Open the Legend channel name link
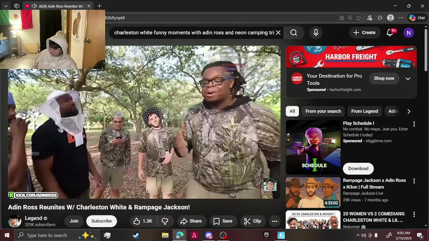 (x=34, y=218)
